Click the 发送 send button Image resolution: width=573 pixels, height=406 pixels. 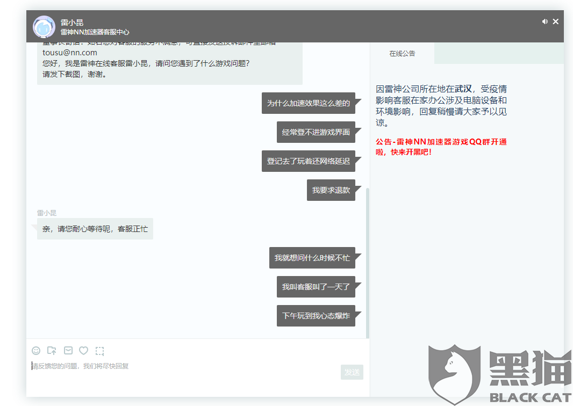pos(352,372)
